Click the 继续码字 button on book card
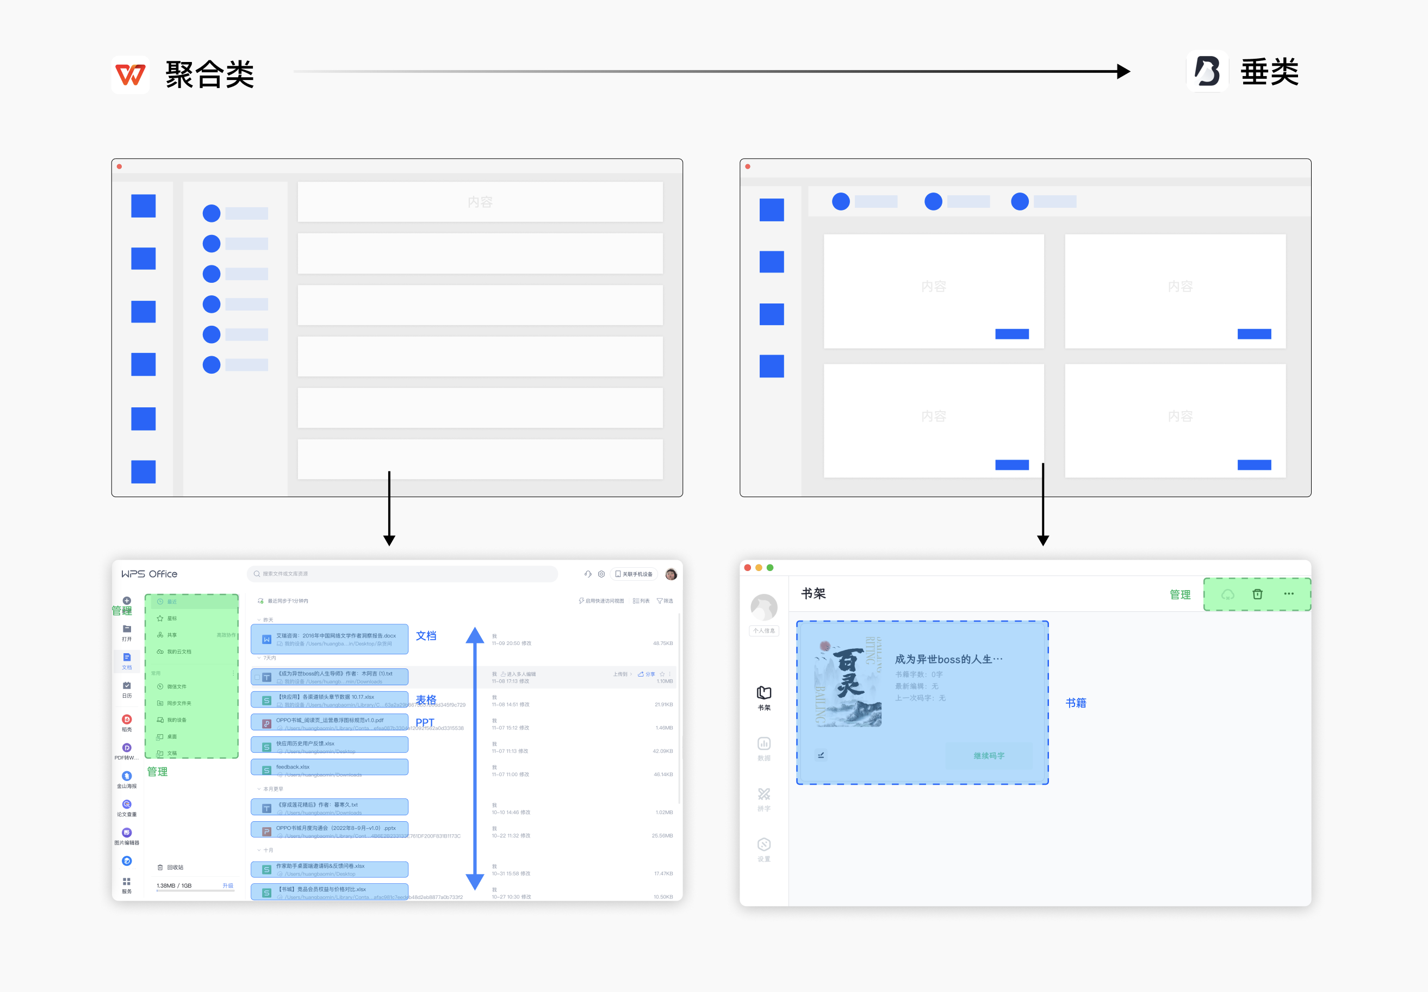This screenshot has width=1428, height=992. pyautogui.click(x=989, y=756)
